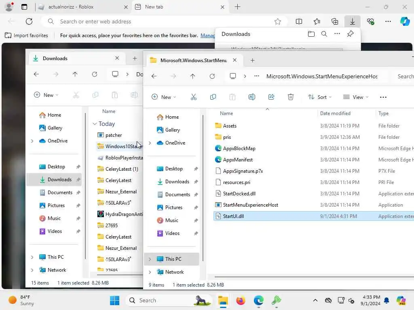Expand OneDrive in Downloads Explorer sidebar

32,141
